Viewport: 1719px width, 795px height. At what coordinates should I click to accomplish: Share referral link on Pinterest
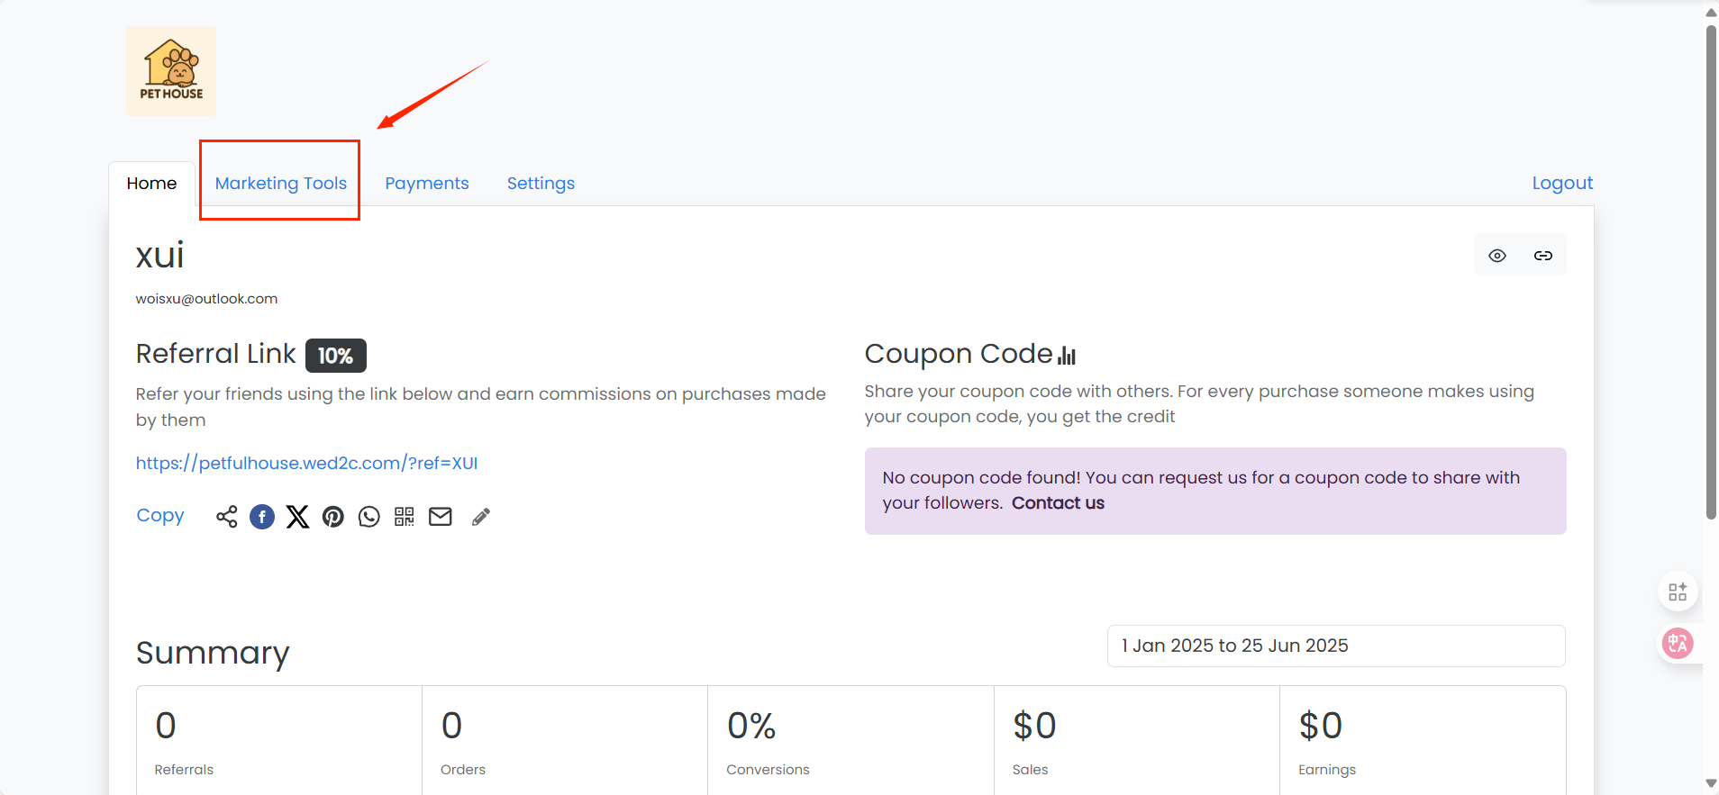(x=333, y=517)
